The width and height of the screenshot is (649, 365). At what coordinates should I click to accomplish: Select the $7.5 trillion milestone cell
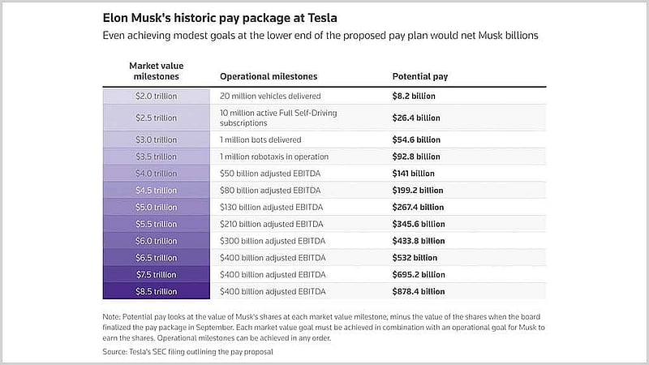tap(156, 274)
